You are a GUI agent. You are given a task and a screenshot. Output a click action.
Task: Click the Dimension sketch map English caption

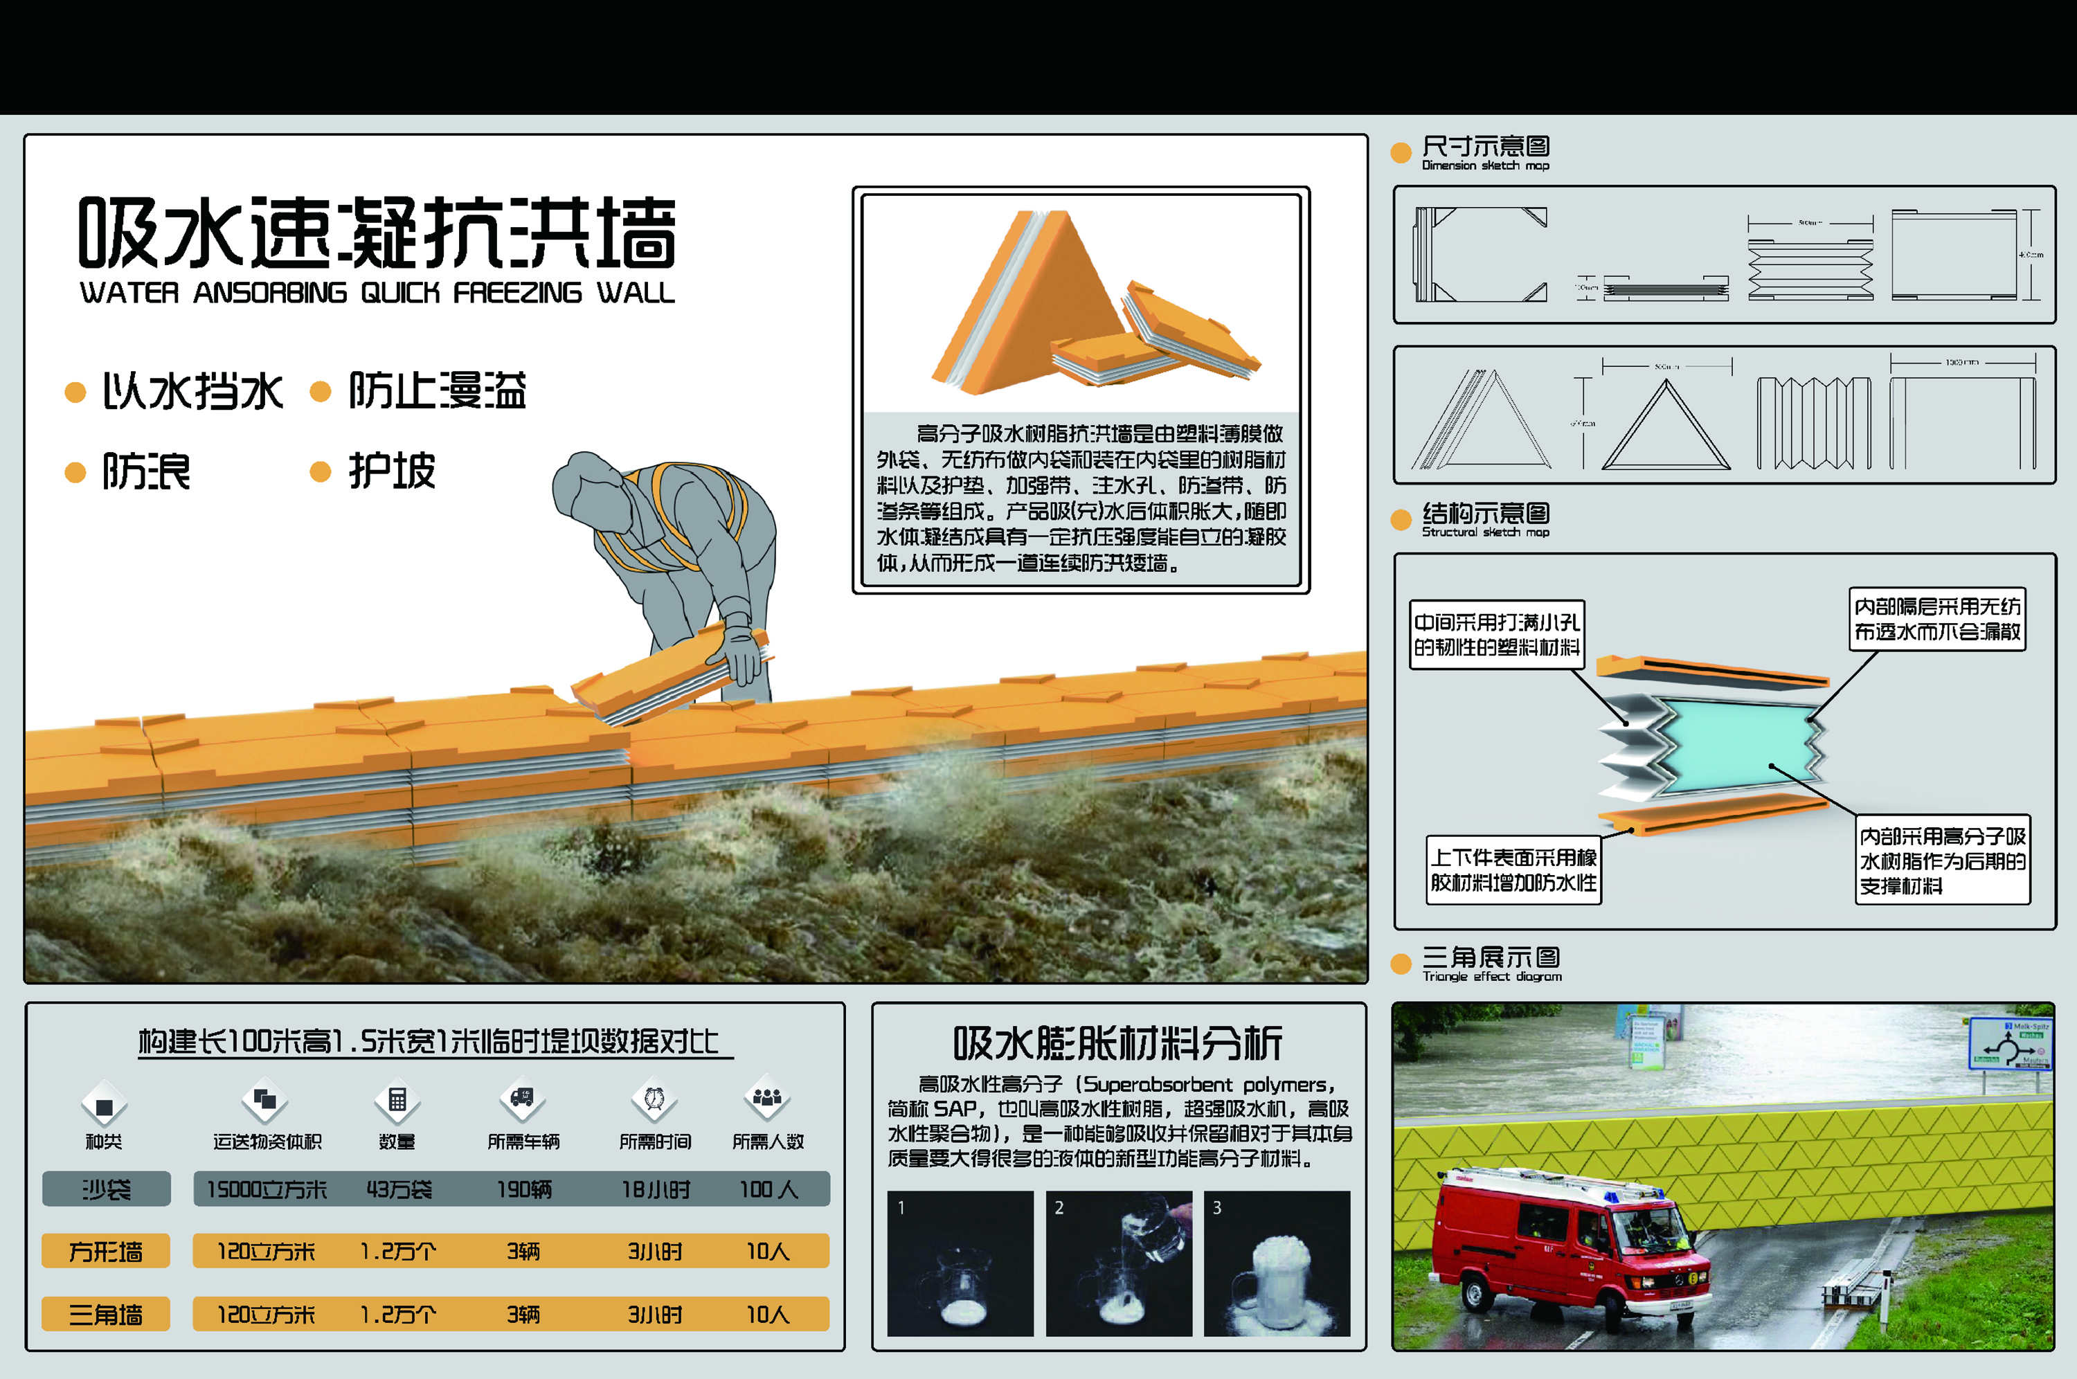tap(1486, 165)
